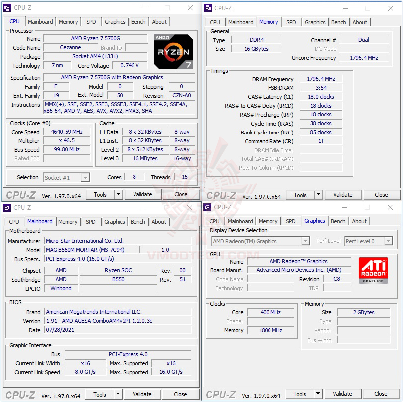
Task: Click the BIOS Version field
Action: pyautogui.click(x=118, y=321)
